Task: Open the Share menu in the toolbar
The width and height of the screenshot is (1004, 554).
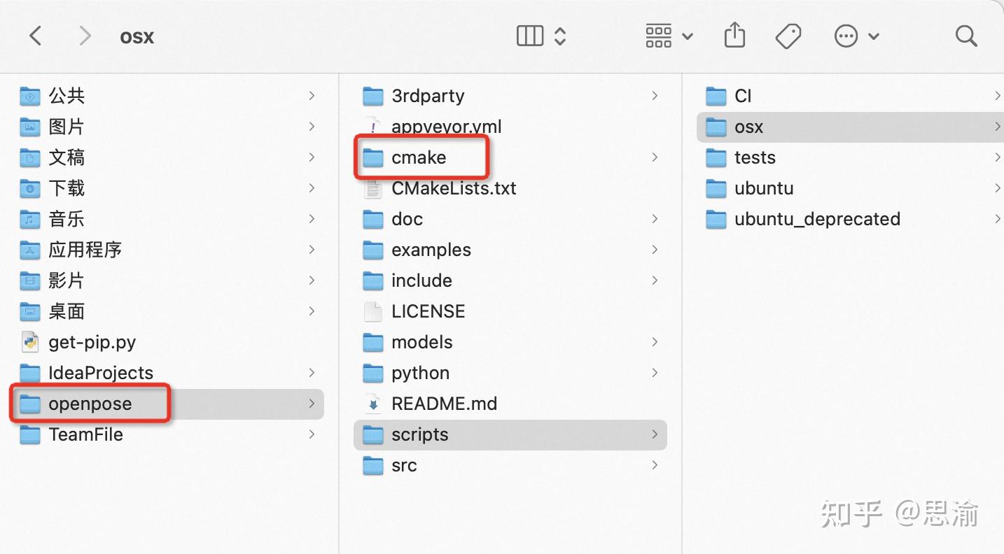Action: [734, 35]
